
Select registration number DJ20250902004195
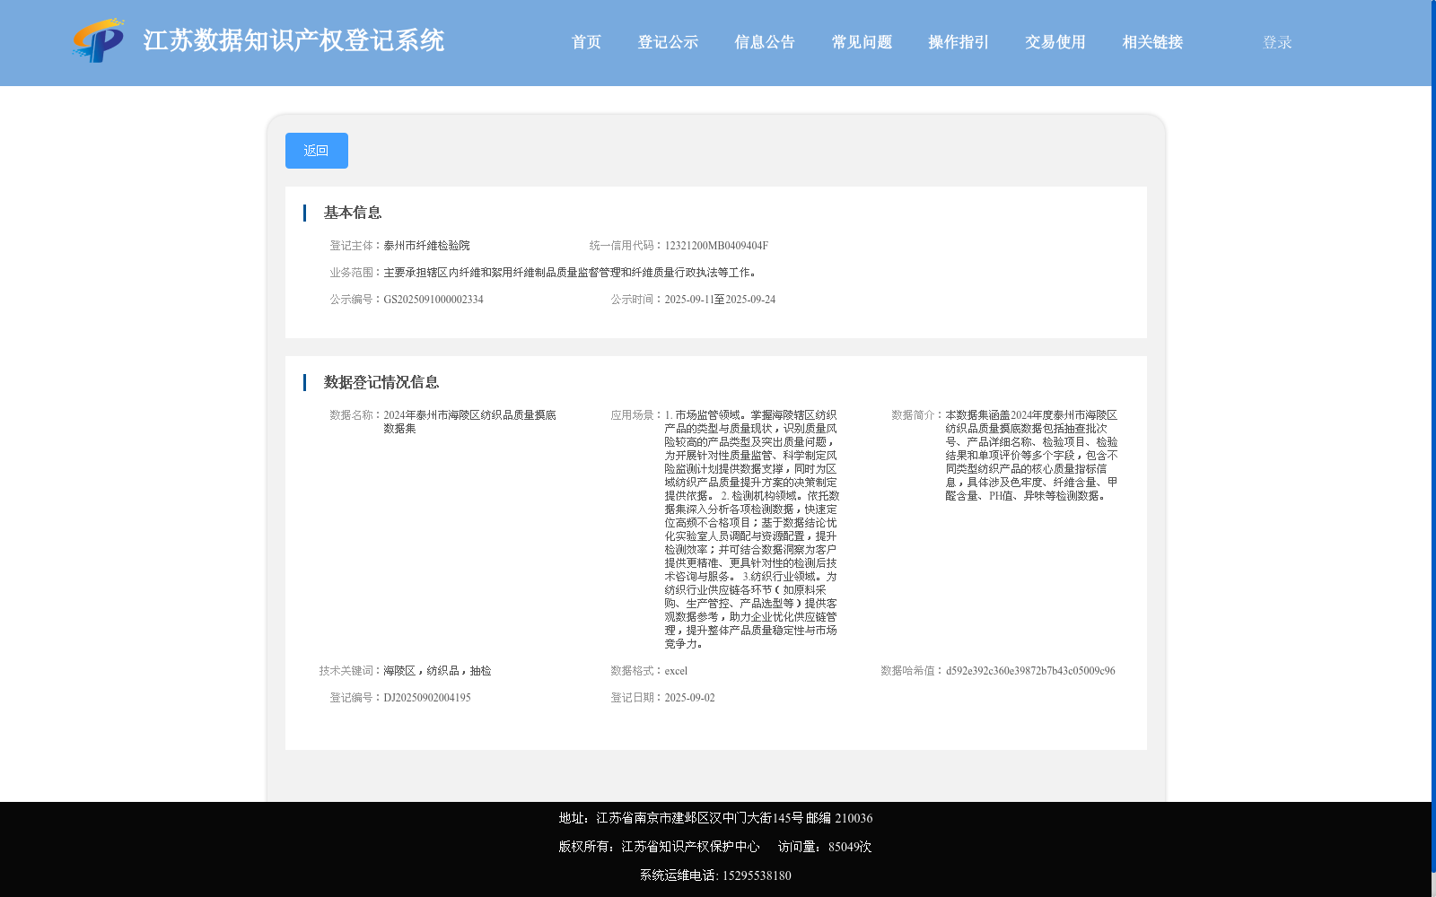pyautogui.click(x=427, y=698)
